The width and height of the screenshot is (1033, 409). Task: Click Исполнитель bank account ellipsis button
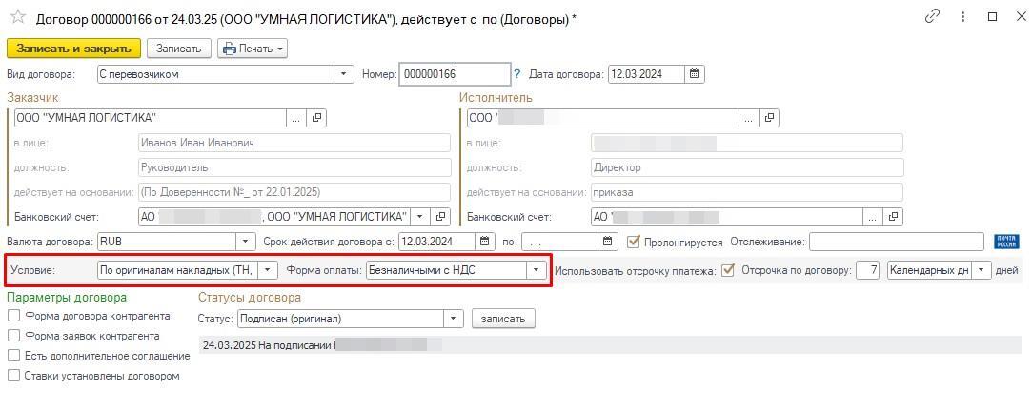pyautogui.click(x=873, y=216)
